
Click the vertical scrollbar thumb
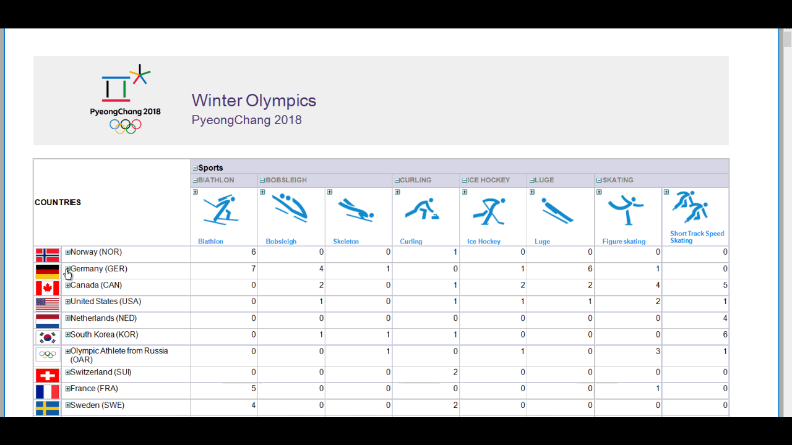(x=787, y=39)
